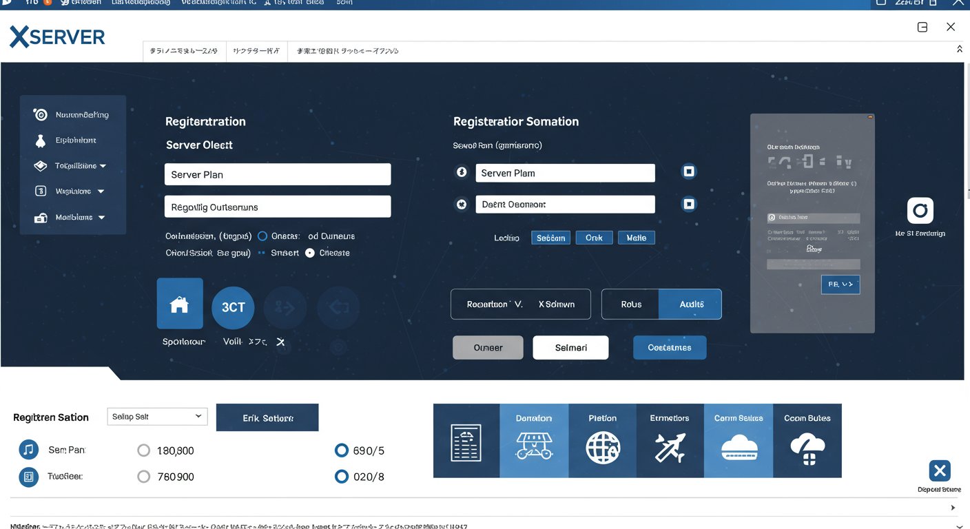Click the small X beside the Voli label

[280, 342]
